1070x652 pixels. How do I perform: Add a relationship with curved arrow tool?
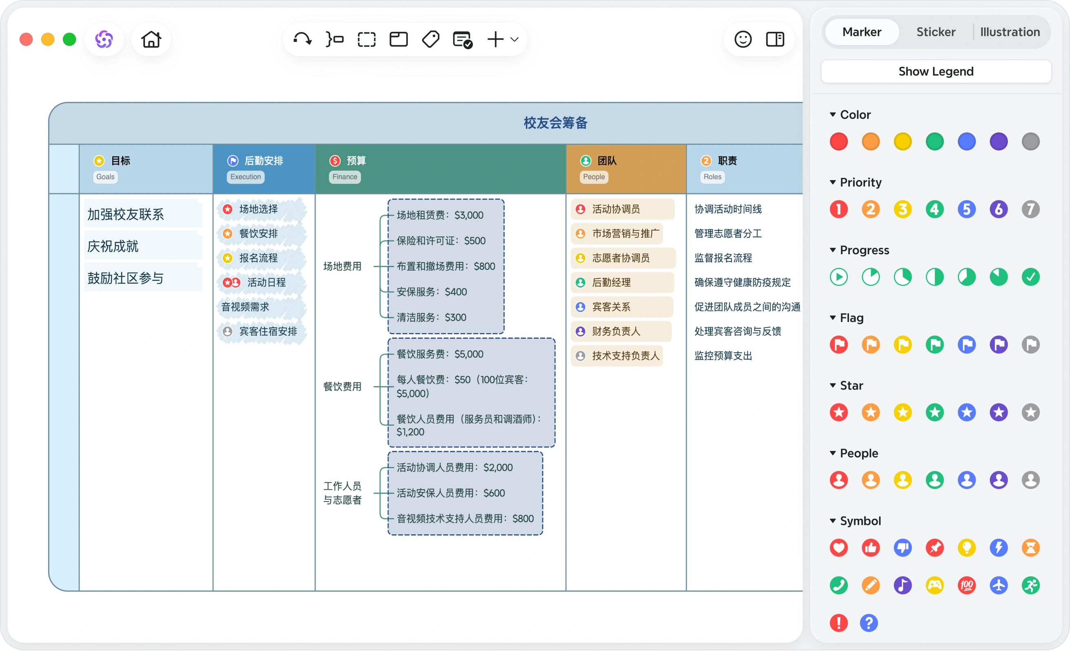coord(302,40)
